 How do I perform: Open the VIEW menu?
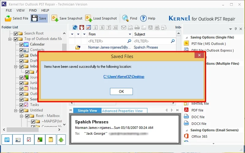pyautogui.click(x=21, y=10)
